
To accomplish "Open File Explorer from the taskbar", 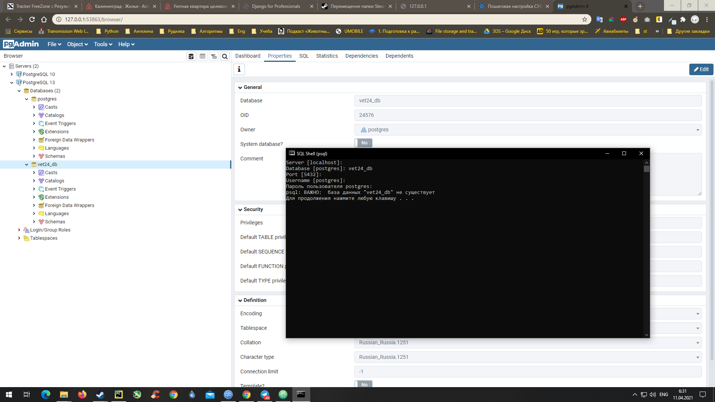I will 64,395.
